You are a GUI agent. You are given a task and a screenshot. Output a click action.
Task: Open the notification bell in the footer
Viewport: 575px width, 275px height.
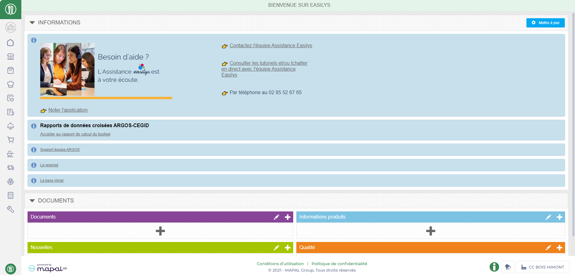click(x=508, y=267)
